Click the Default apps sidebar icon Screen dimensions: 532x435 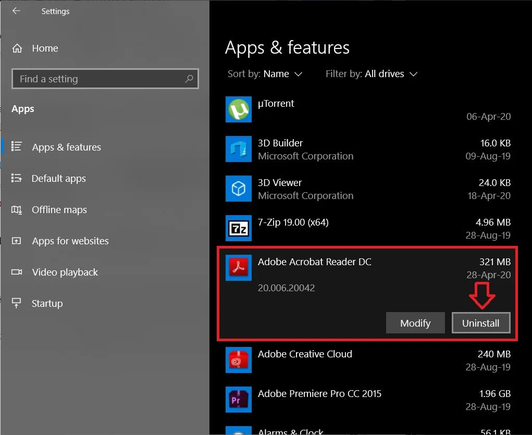coord(16,178)
